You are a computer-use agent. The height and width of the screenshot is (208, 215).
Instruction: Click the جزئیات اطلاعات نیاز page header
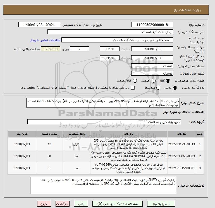tap(187, 10)
